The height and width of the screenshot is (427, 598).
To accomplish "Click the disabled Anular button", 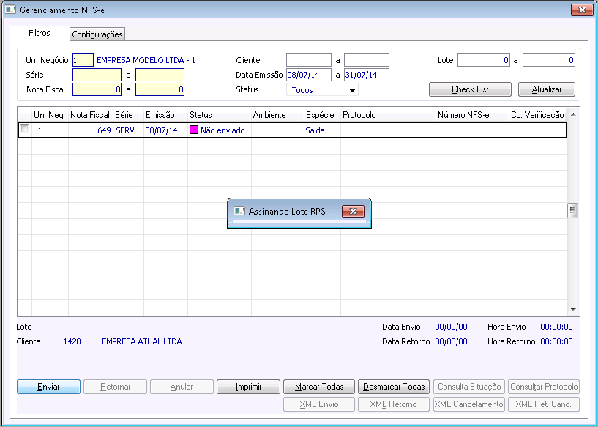I will tap(182, 387).
